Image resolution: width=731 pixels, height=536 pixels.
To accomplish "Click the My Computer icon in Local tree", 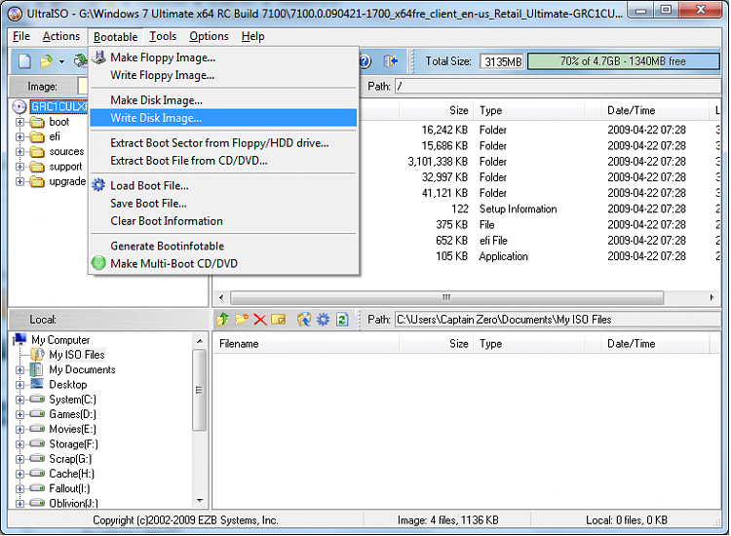I will coord(20,339).
